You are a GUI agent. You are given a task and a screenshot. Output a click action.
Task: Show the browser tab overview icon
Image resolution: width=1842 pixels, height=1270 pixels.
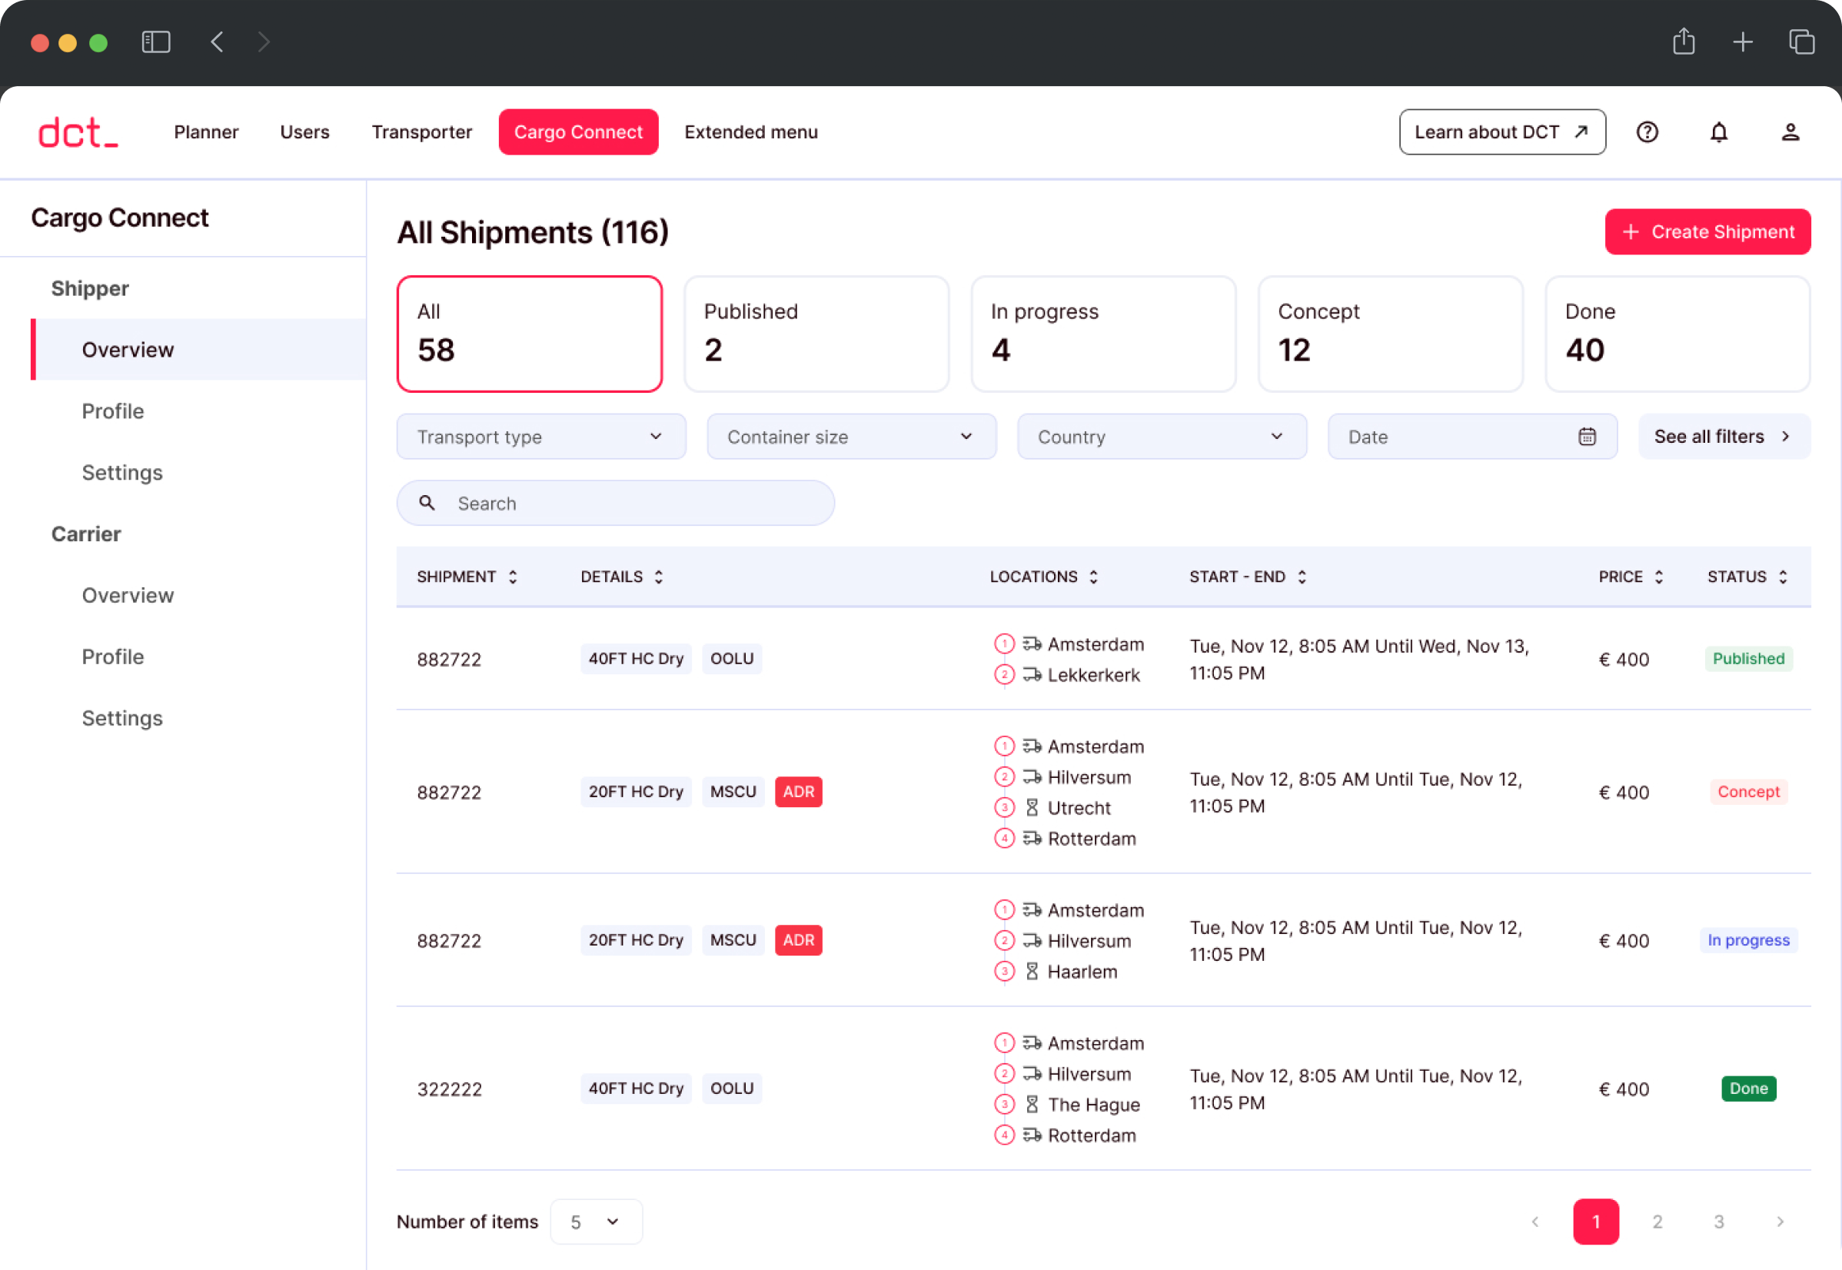click(1801, 42)
